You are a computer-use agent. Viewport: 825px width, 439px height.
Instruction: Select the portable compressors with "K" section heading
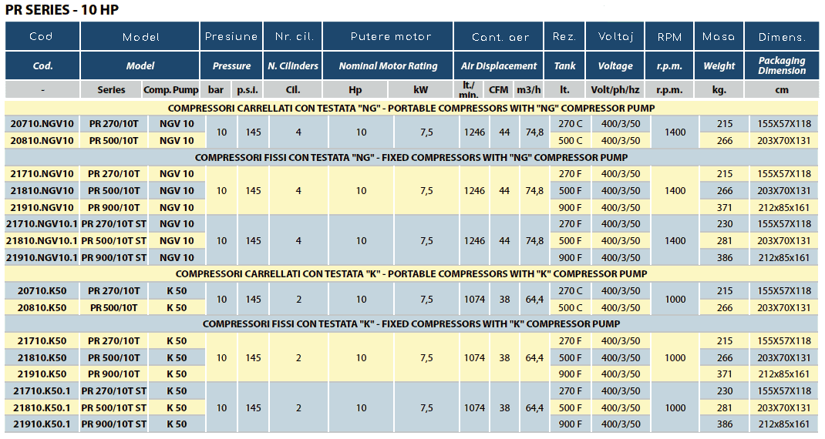pos(411,274)
